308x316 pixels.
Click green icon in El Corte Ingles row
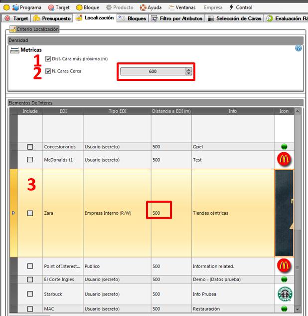coord(284,280)
